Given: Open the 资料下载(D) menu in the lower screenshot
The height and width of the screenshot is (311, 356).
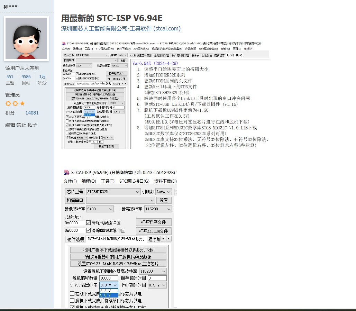Looking at the screenshot, I should [x=165, y=181].
